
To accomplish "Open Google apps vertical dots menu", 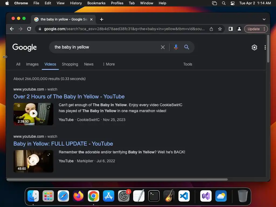I will pyautogui.click(x=265, y=47).
